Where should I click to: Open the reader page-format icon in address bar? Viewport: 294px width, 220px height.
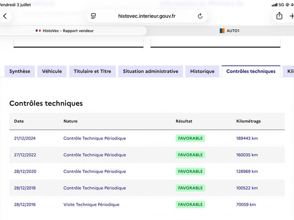click(93, 16)
